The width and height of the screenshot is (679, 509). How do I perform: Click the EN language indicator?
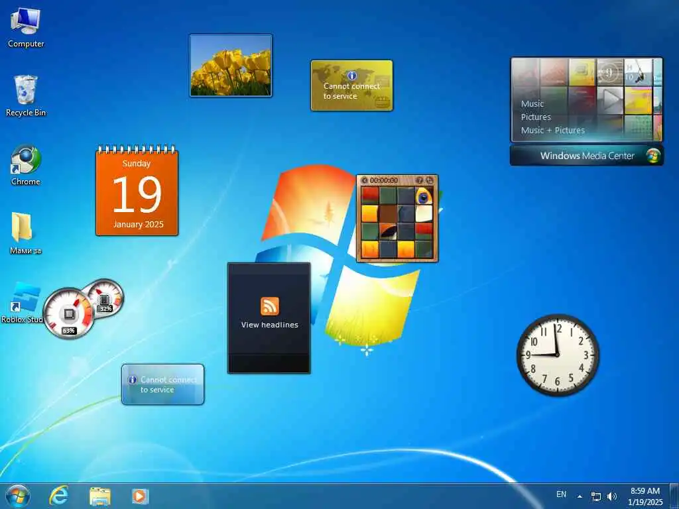tap(561, 494)
